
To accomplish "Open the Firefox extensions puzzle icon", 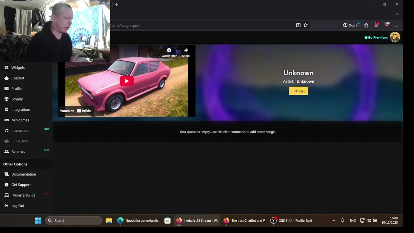I will pyautogui.click(x=366, y=25).
